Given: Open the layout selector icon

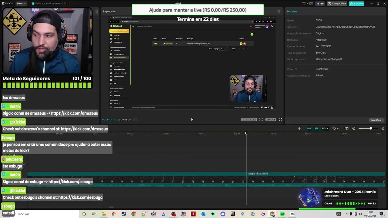Looking at the screenshot, I should (303, 4).
